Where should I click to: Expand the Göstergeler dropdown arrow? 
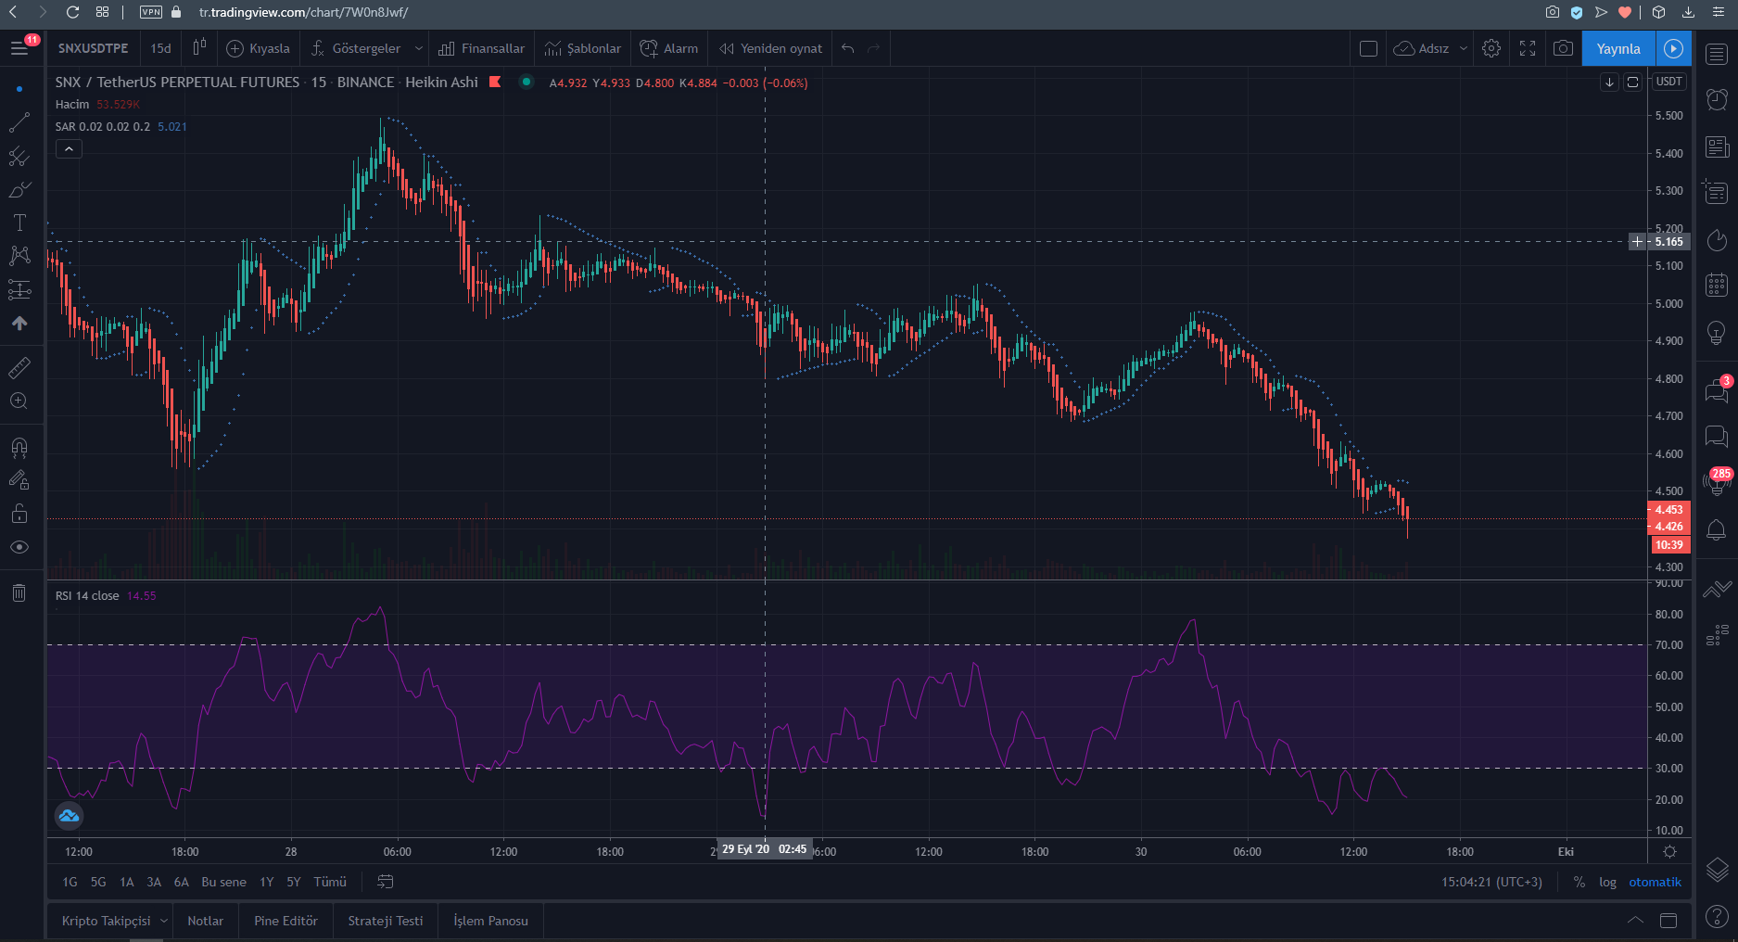pos(419,48)
